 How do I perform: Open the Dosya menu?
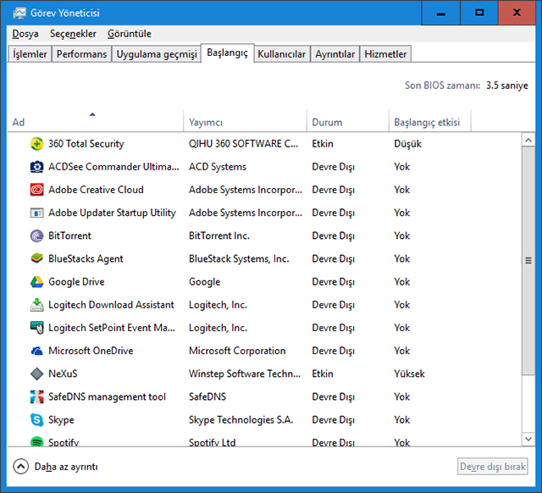[25, 34]
